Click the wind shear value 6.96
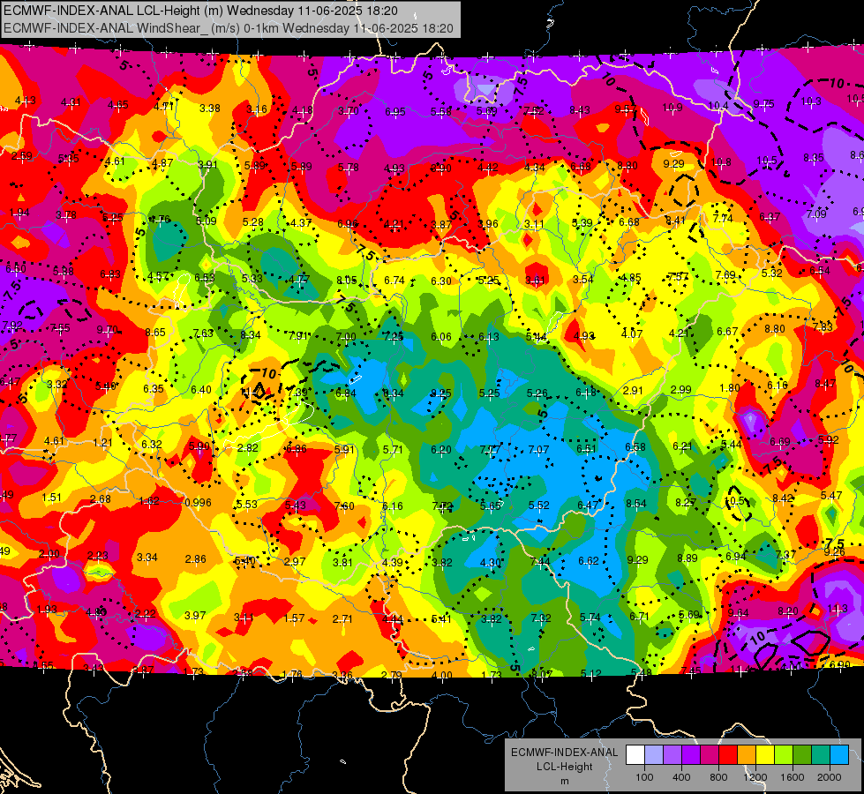864x794 pixels. click(x=347, y=223)
